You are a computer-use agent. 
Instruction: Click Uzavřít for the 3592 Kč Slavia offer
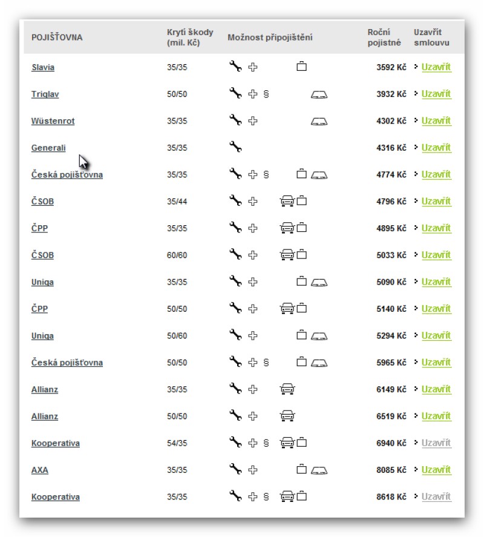click(436, 67)
